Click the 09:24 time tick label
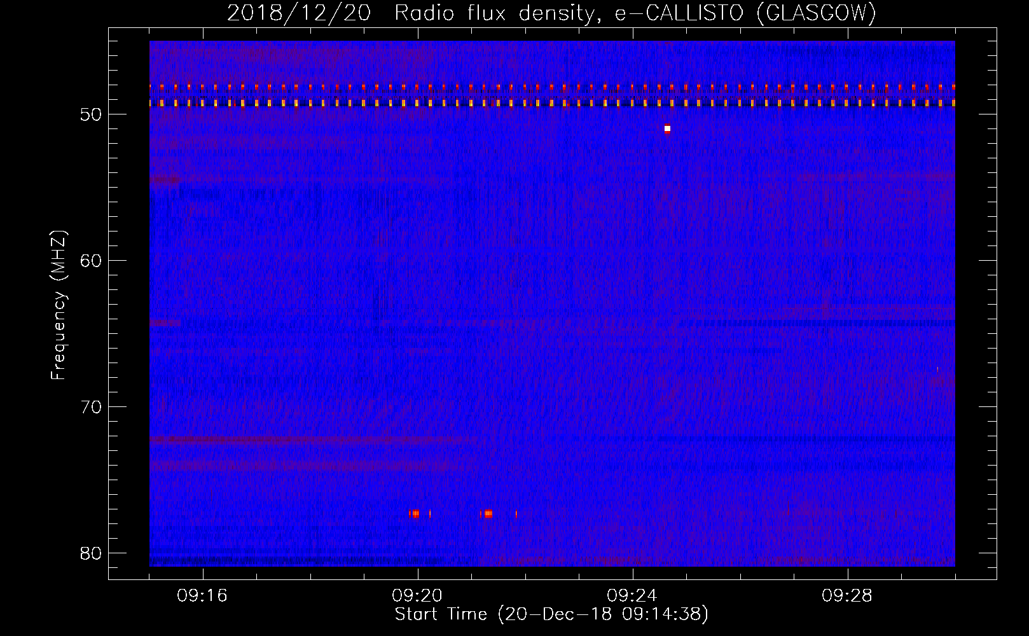1029x636 pixels. tap(632, 596)
